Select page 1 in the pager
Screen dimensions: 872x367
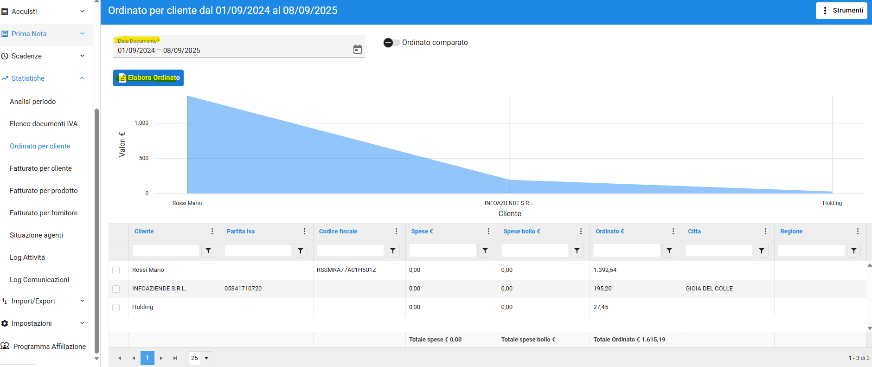tap(147, 358)
